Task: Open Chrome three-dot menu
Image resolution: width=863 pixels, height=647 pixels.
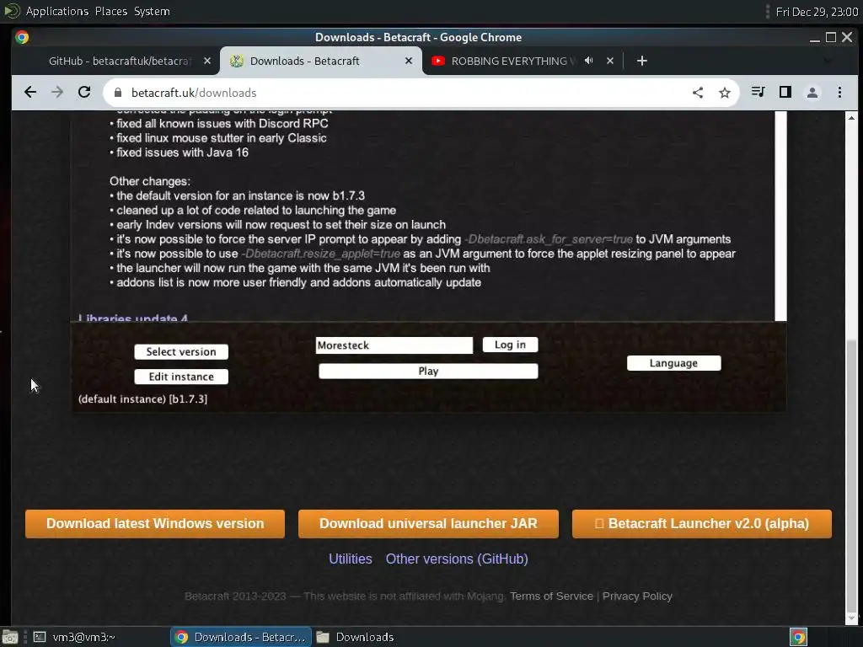Action: click(x=840, y=93)
